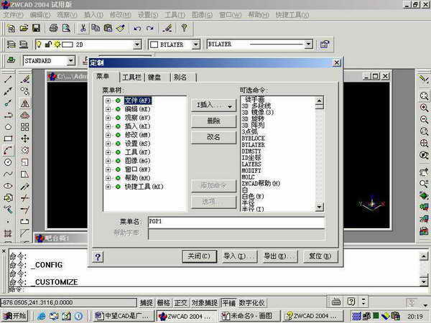Image resolution: width=431 pixels, height=323 pixels.
Task: Expand the 文件 node in menu tree
Action: point(108,100)
